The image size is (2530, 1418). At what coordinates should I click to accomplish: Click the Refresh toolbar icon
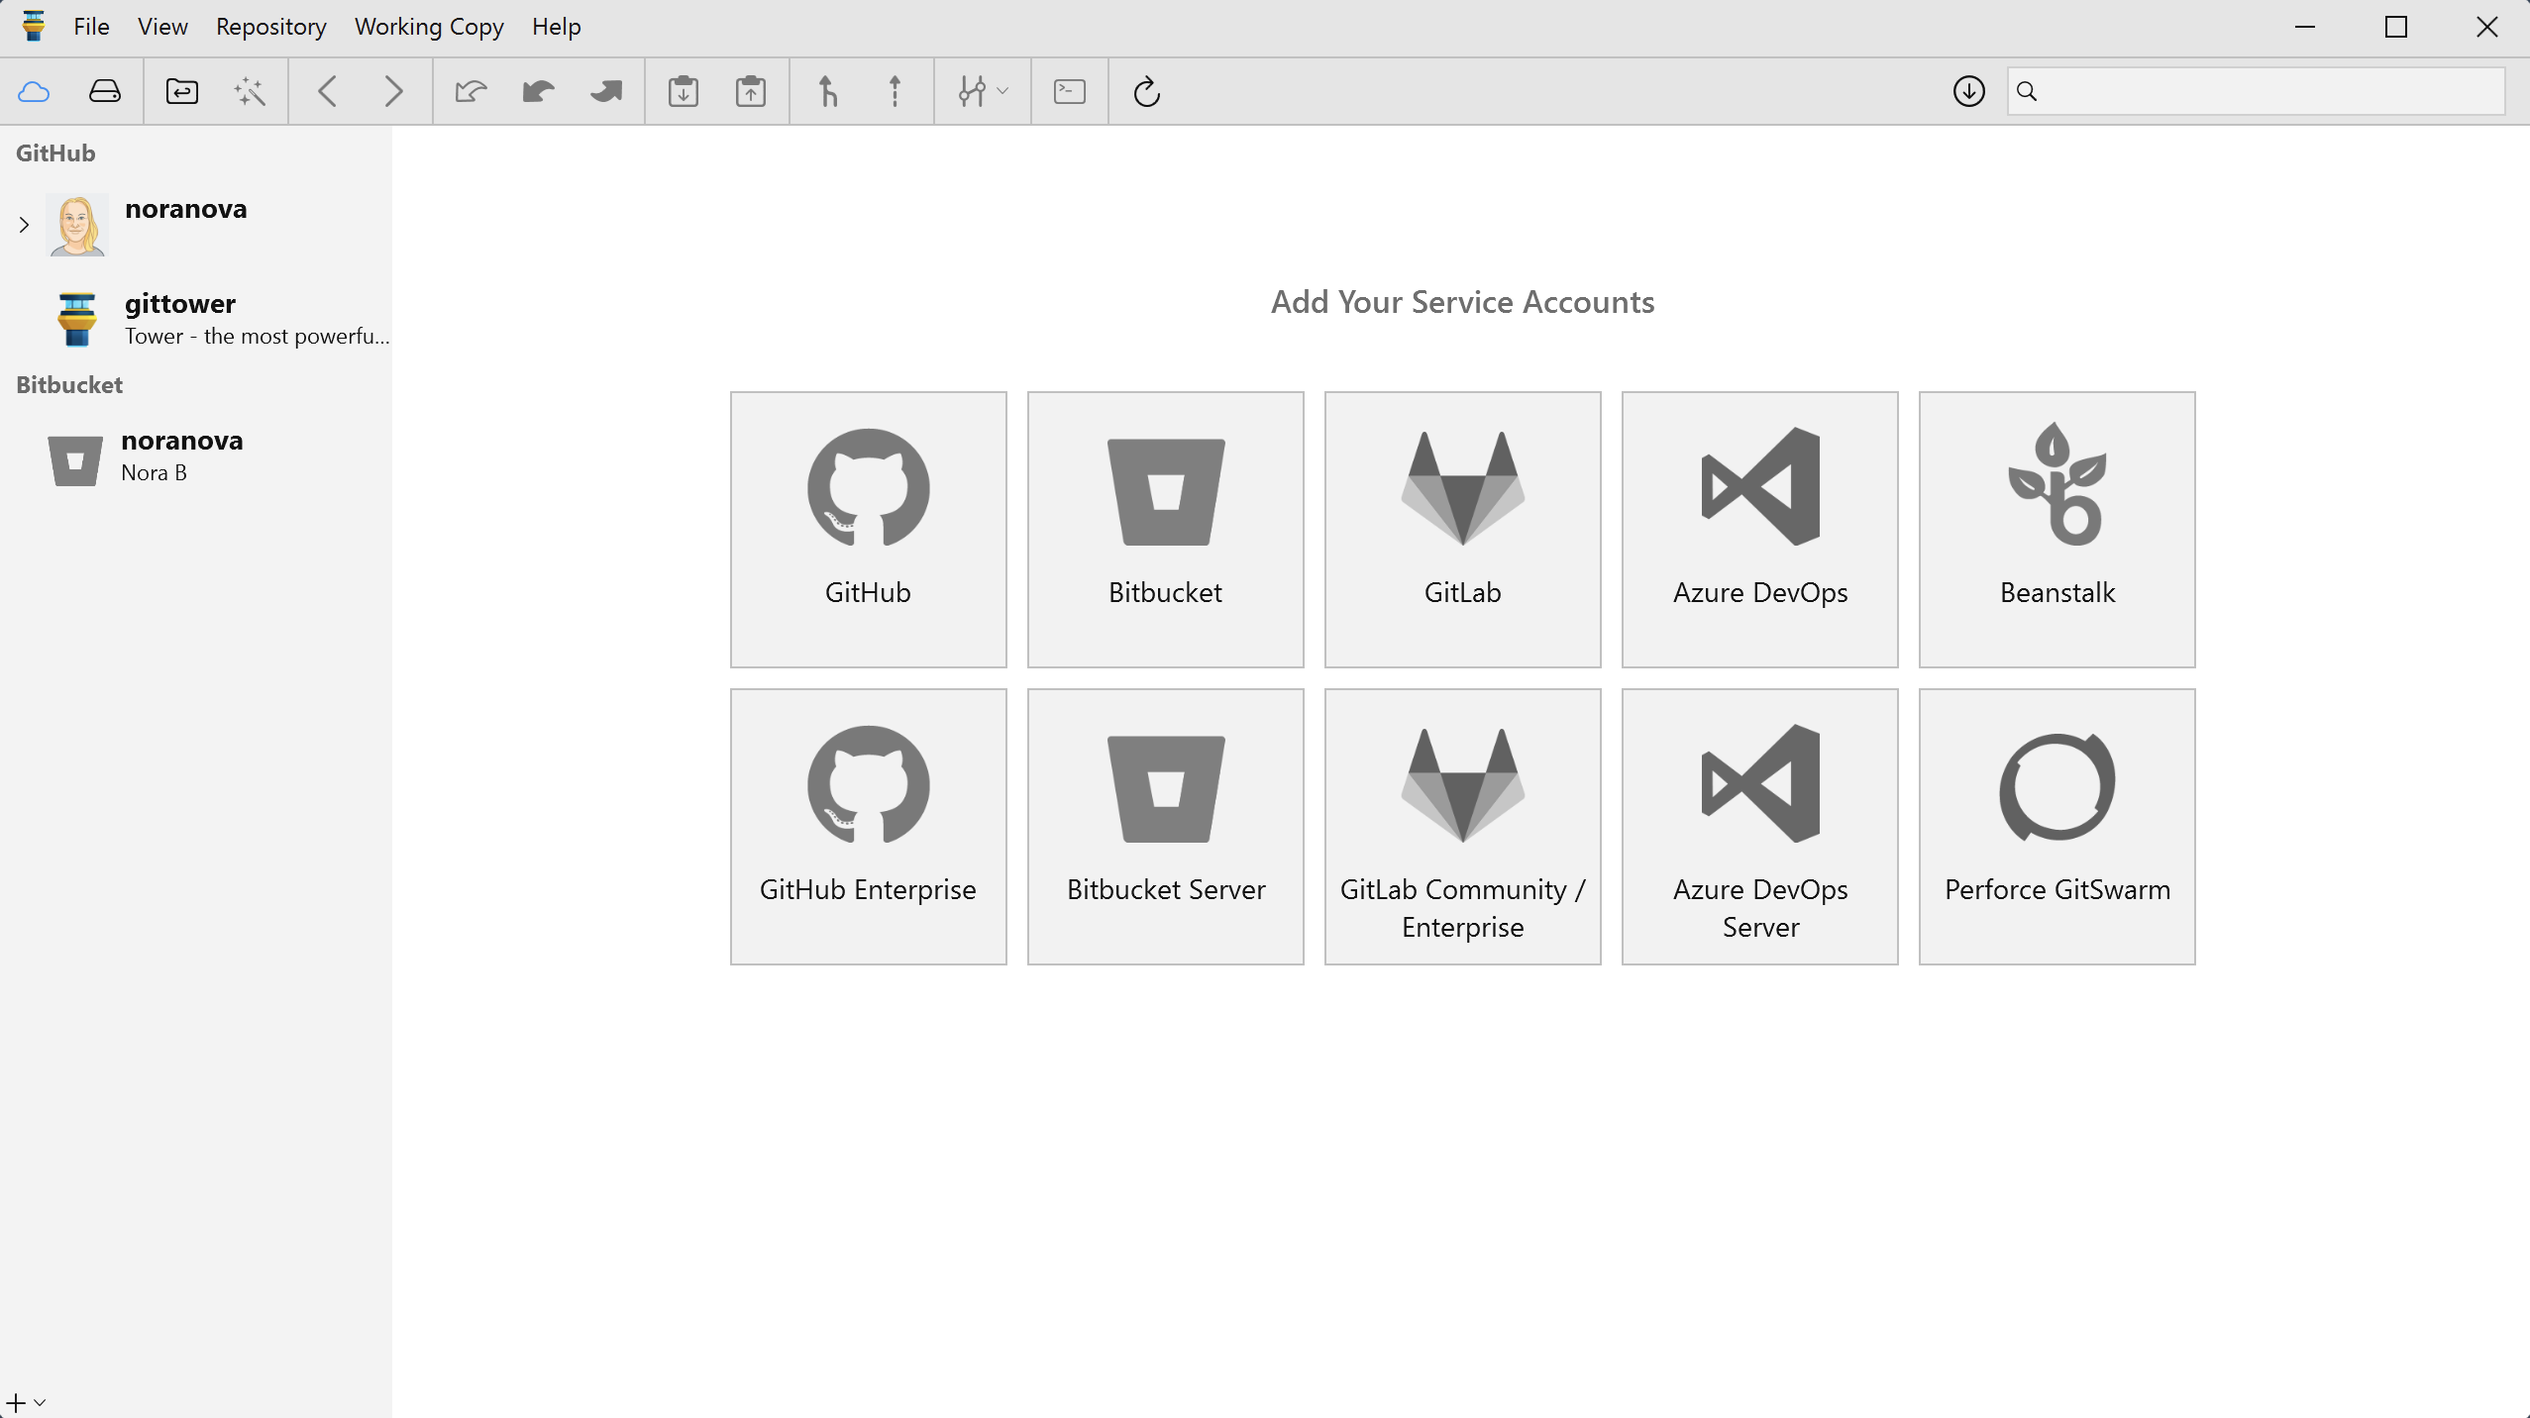tap(1146, 91)
